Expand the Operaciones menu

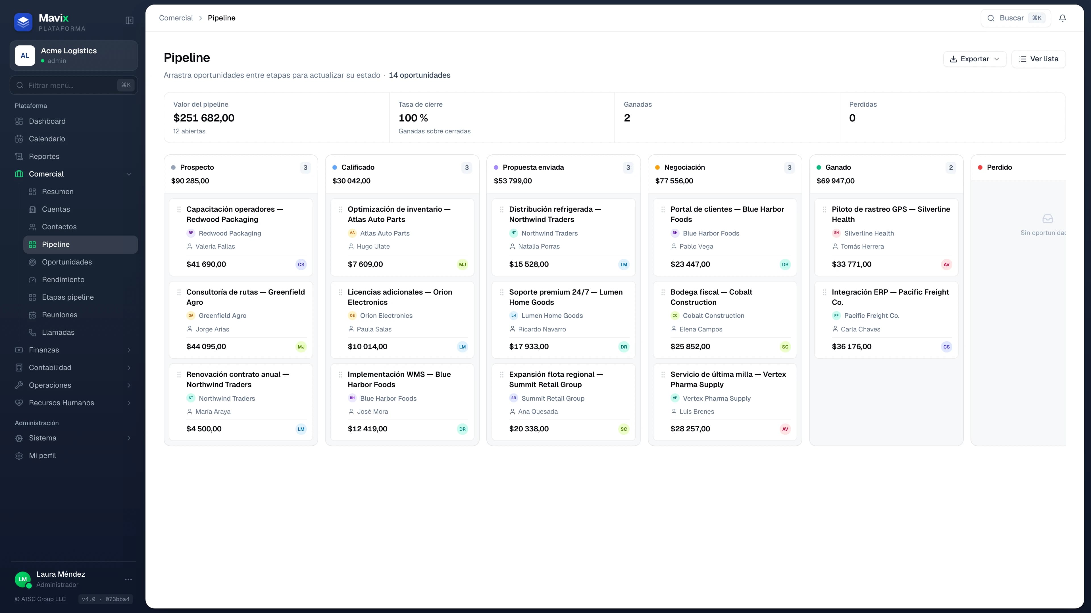(x=74, y=385)
